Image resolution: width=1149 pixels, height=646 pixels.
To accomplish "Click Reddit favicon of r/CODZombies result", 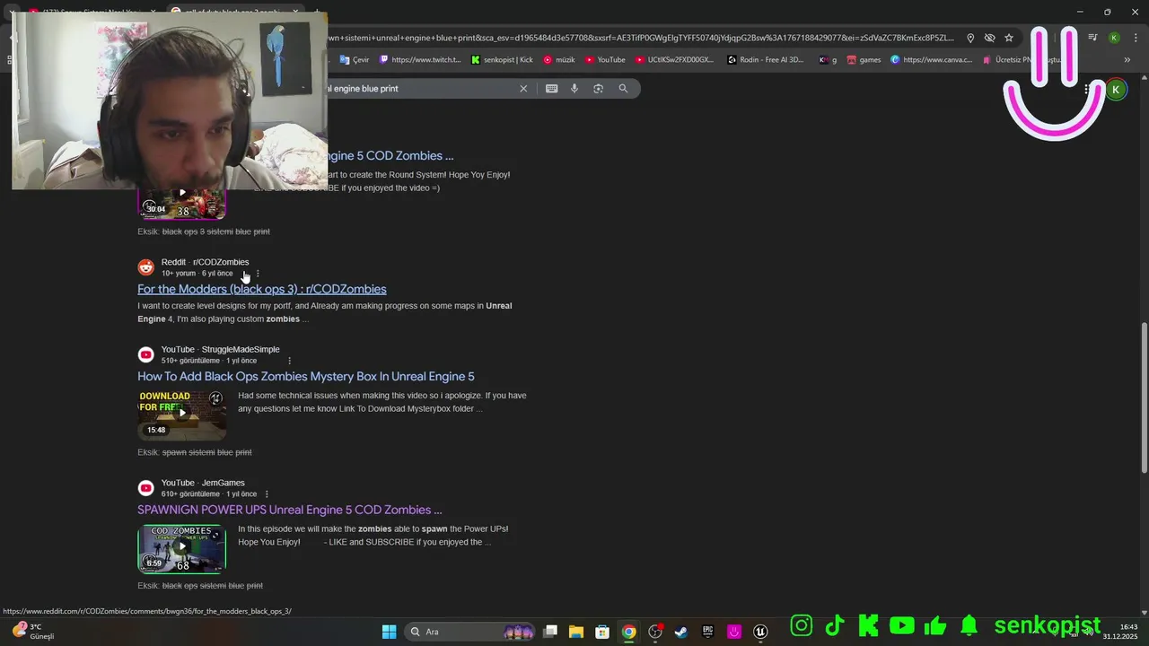I will pyautogui.click(x=145, y=267).
